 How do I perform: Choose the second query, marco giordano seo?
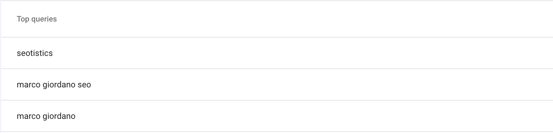[277, 84]
